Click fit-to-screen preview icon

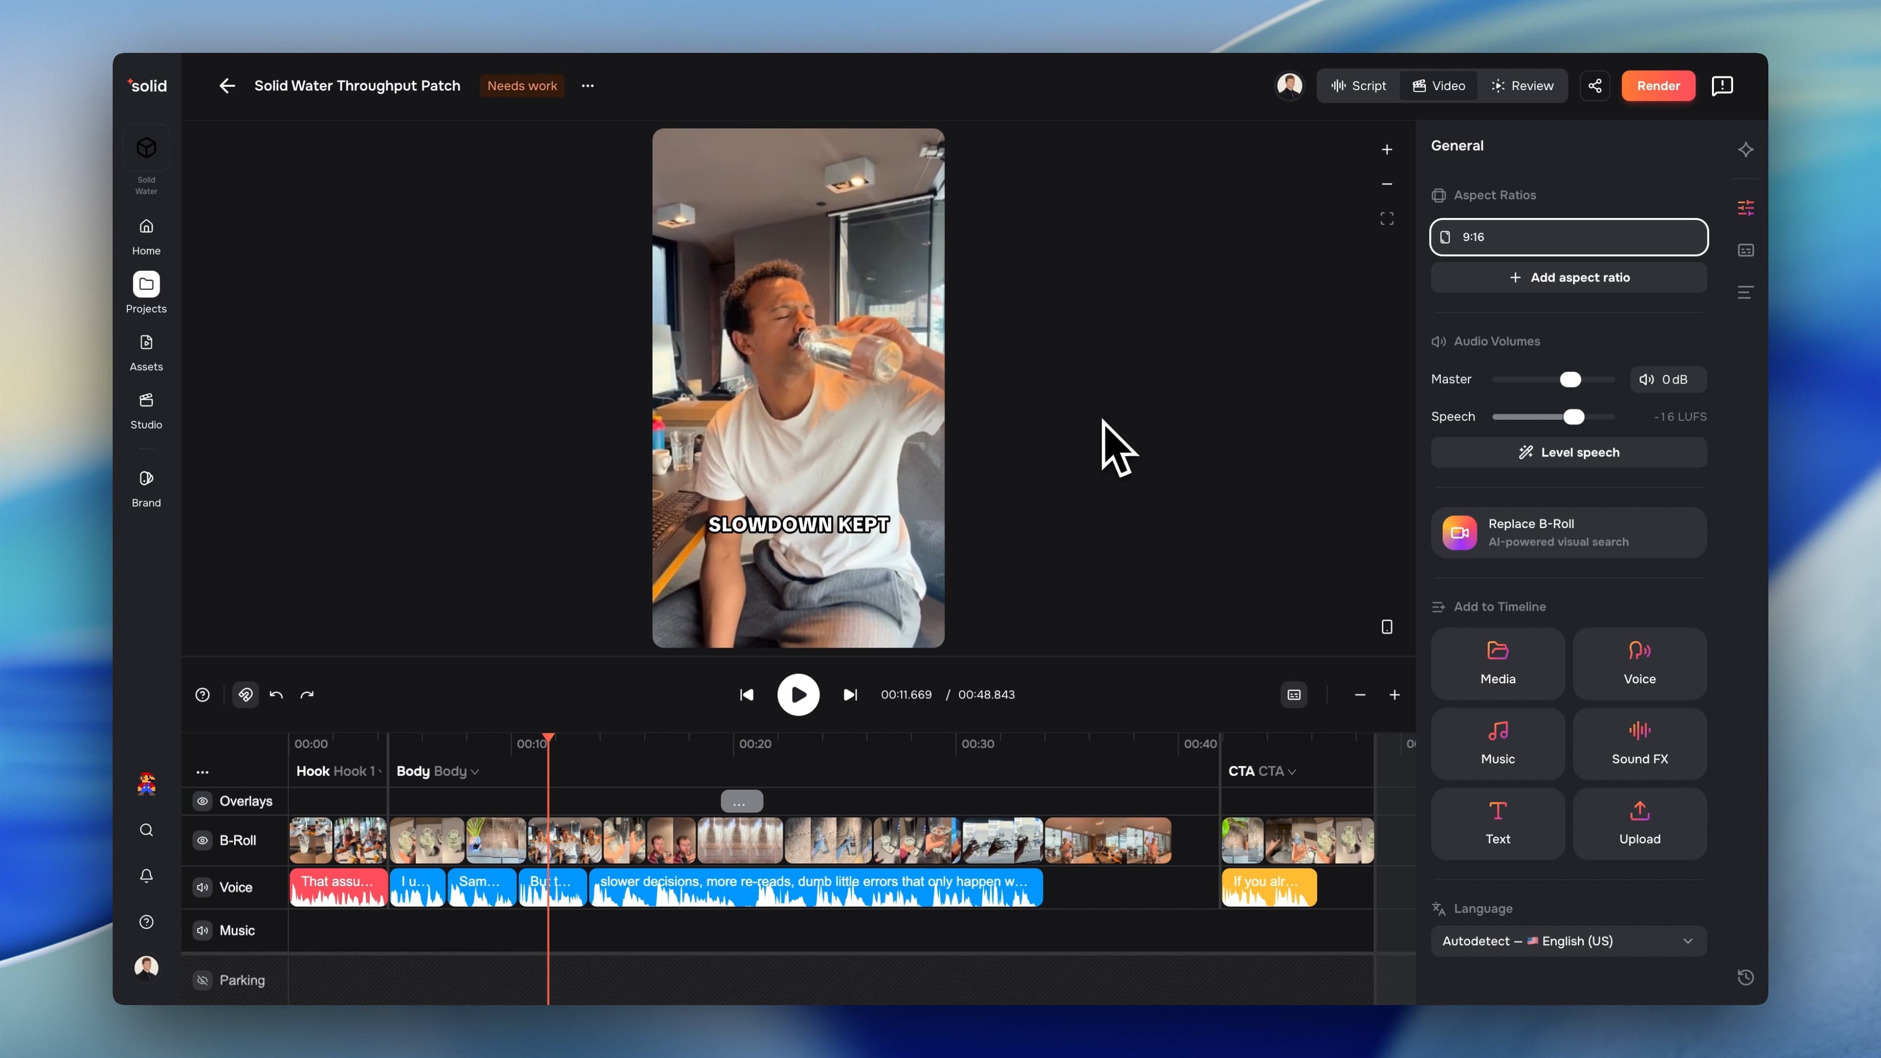tap(1387, 218)
